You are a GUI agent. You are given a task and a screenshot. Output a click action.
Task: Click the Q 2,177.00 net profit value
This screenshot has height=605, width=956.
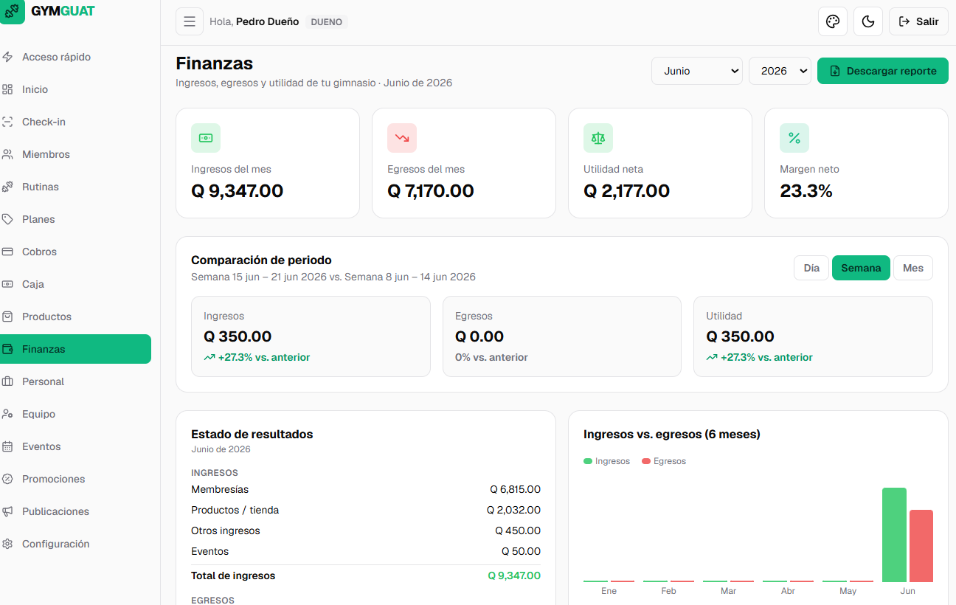[x=627, y=191]
